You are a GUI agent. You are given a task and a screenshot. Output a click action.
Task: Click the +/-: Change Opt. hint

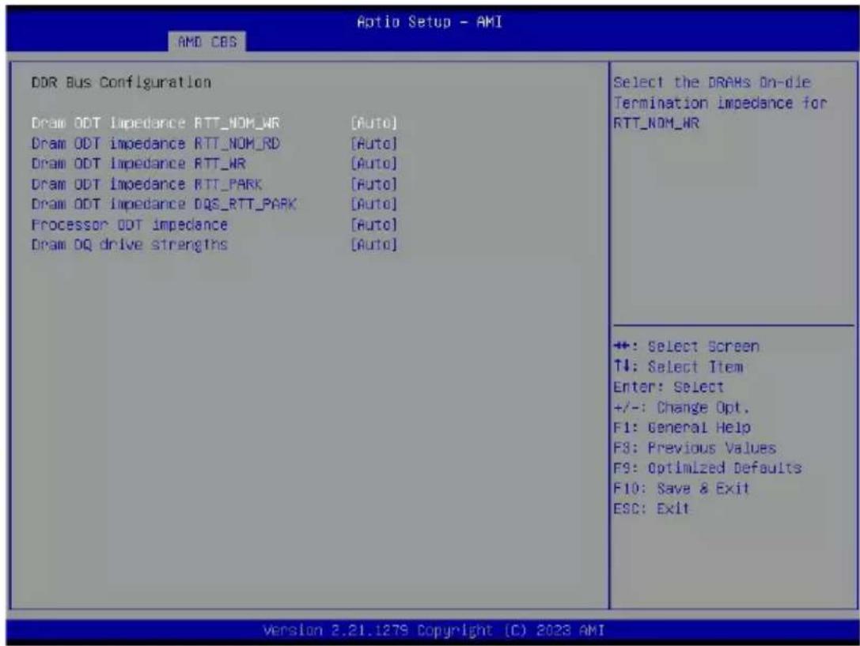[x=680, y=407]
